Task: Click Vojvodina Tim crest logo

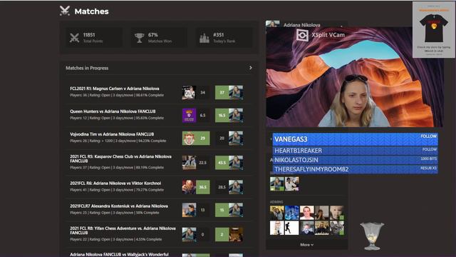Action: (x=189, y=138)
